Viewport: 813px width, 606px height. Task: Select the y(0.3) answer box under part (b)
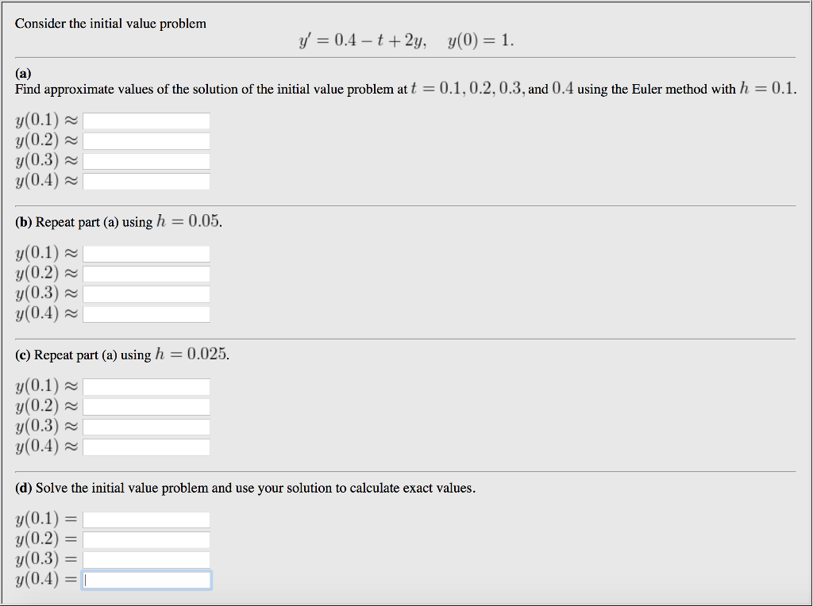click(146, 293)
